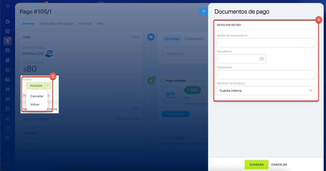Expand the Devolver los fondos a dropdown
The width and height of the screenshot is (326, 171).
tap(266, 90)
